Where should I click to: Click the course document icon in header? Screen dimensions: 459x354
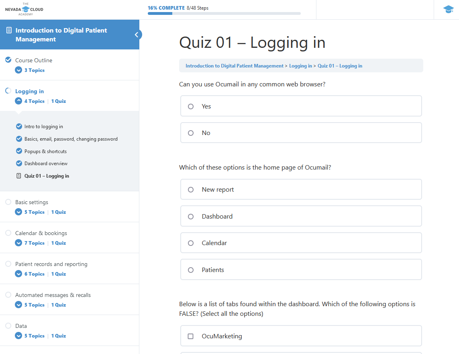[x=9, y=30]
